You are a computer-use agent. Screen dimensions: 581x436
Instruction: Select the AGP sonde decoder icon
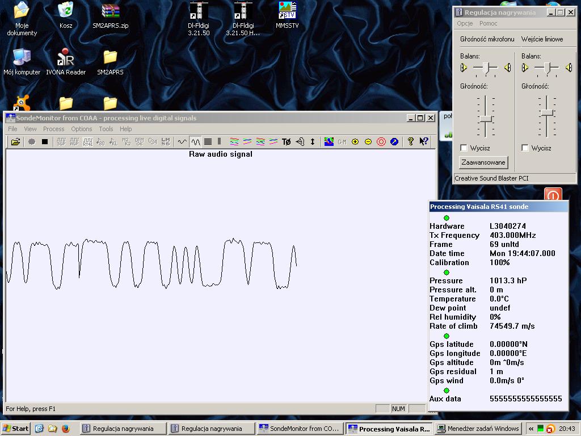pos(74,141)
